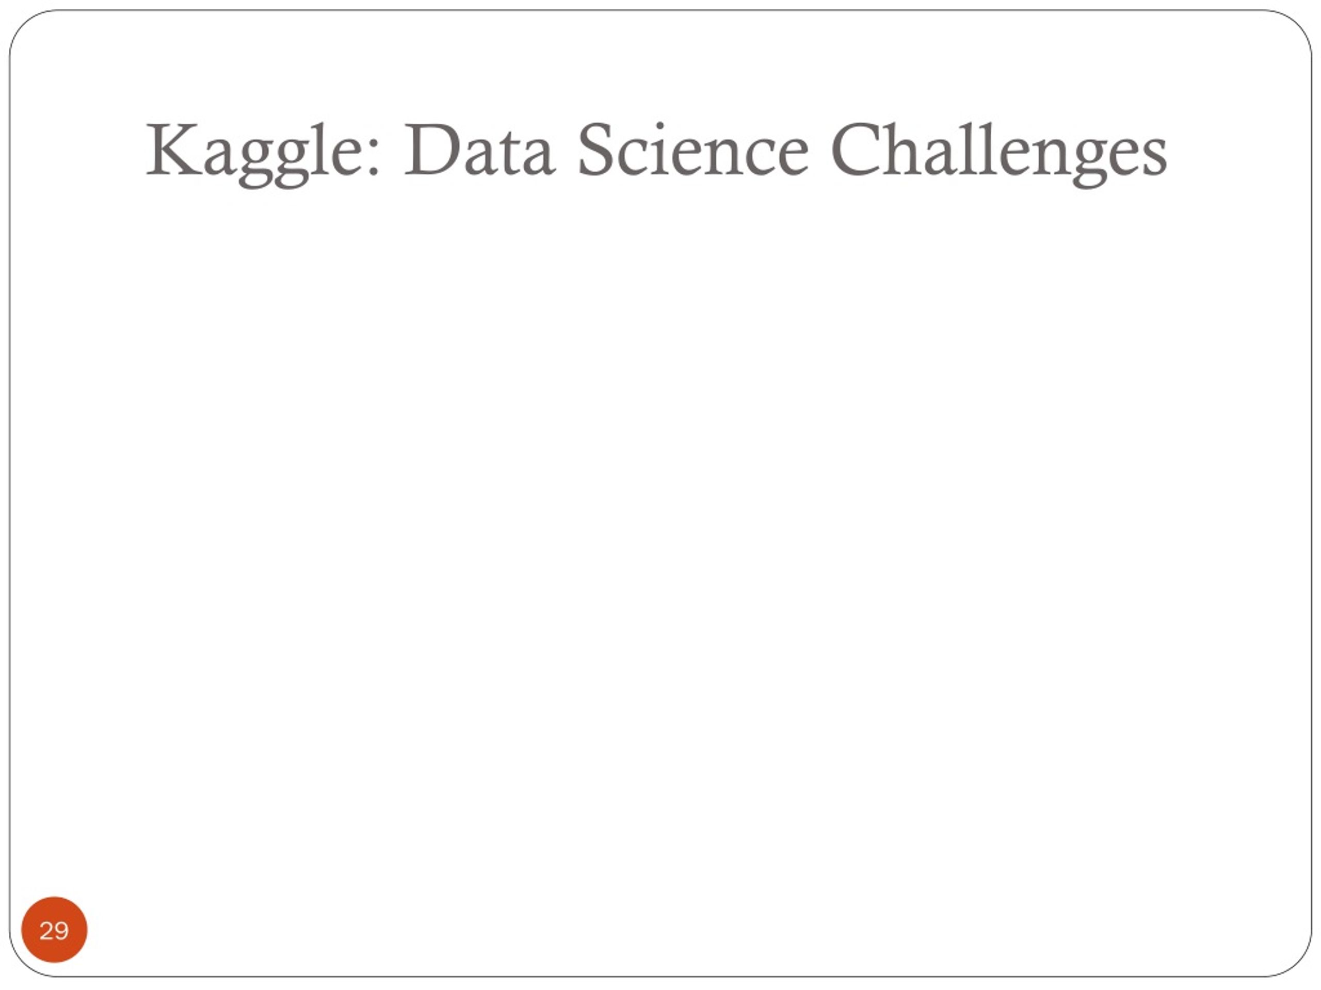Click the final letter s of Challenges
The height and width of the screenshot is (990, 1321).
click(x=1153, y=158)
